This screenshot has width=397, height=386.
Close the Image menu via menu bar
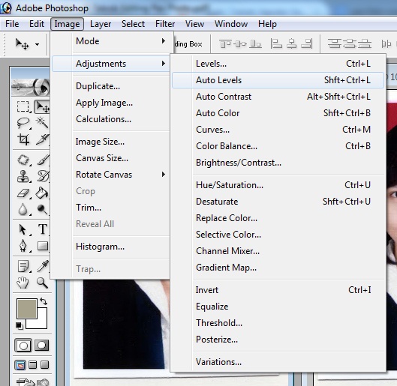[x=67, y=24]
